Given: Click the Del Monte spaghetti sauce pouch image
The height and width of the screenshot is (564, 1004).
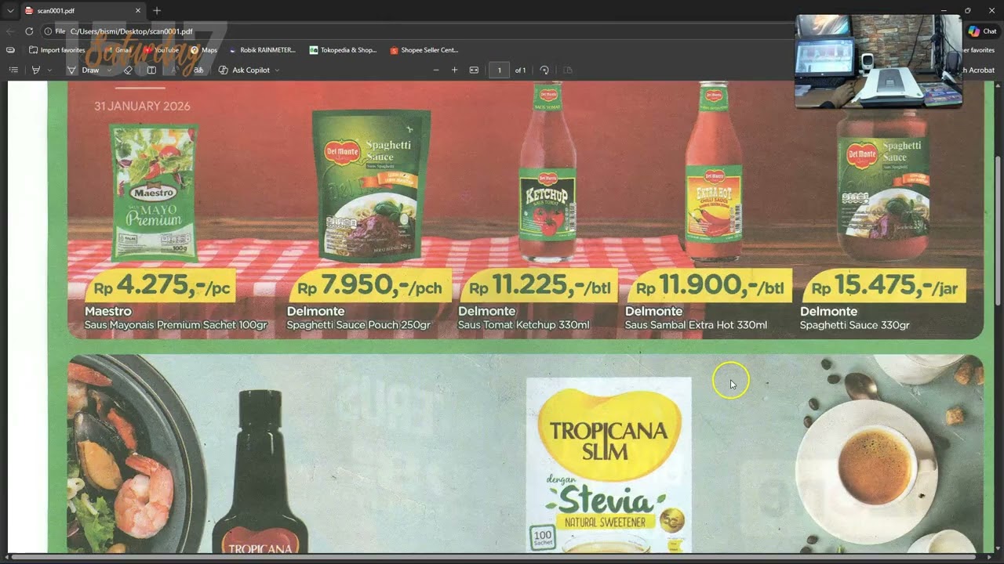Looking at the screenshot, I should coord(371,185).
